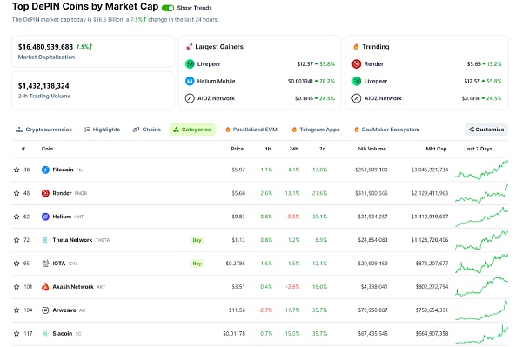
Task: Toggle the Show Trends switch
Action: coord(168,8)
